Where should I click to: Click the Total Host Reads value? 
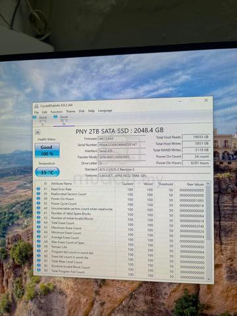pyautogui.click(x=196, y=137)
